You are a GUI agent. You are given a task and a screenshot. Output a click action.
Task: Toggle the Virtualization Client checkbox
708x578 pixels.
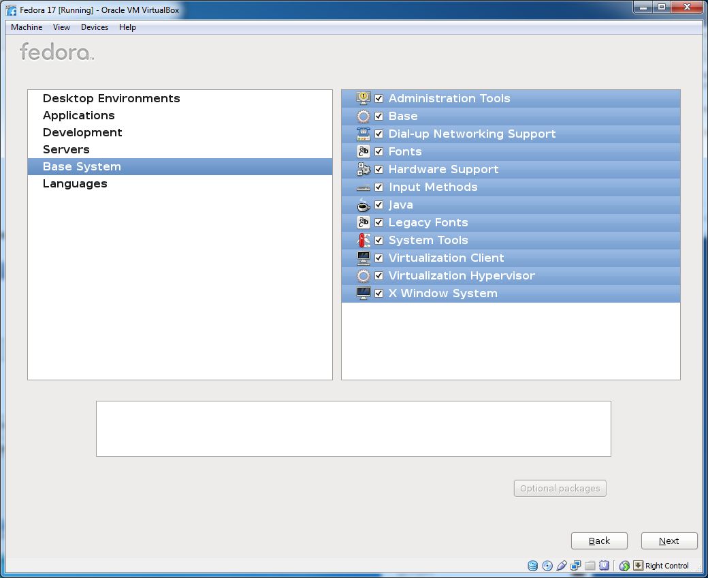379,258
